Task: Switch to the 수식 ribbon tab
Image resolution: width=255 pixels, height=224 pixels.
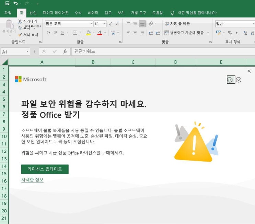Action: click(78, 13)
